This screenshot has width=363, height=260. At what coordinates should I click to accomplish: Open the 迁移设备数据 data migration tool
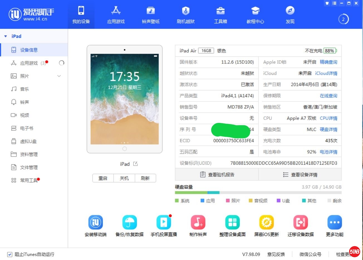[300, 225]
